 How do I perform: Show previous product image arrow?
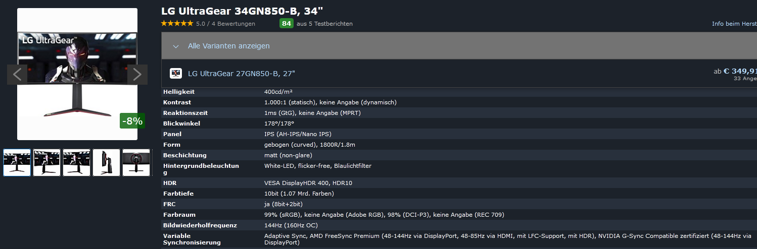17,75
